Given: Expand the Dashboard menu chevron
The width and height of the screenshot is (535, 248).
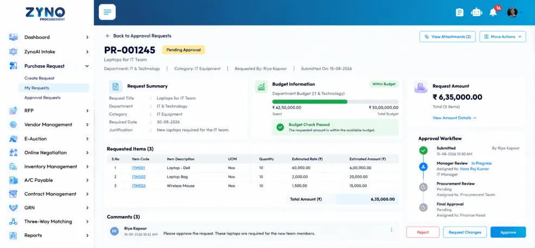Looking at the screenshot, I should [87, 37].
